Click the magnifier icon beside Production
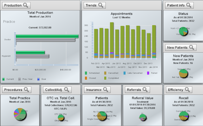 click(25, 5)
